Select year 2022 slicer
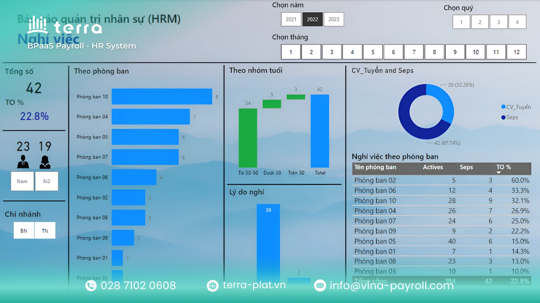540x303 pixels. click(313, 19)
